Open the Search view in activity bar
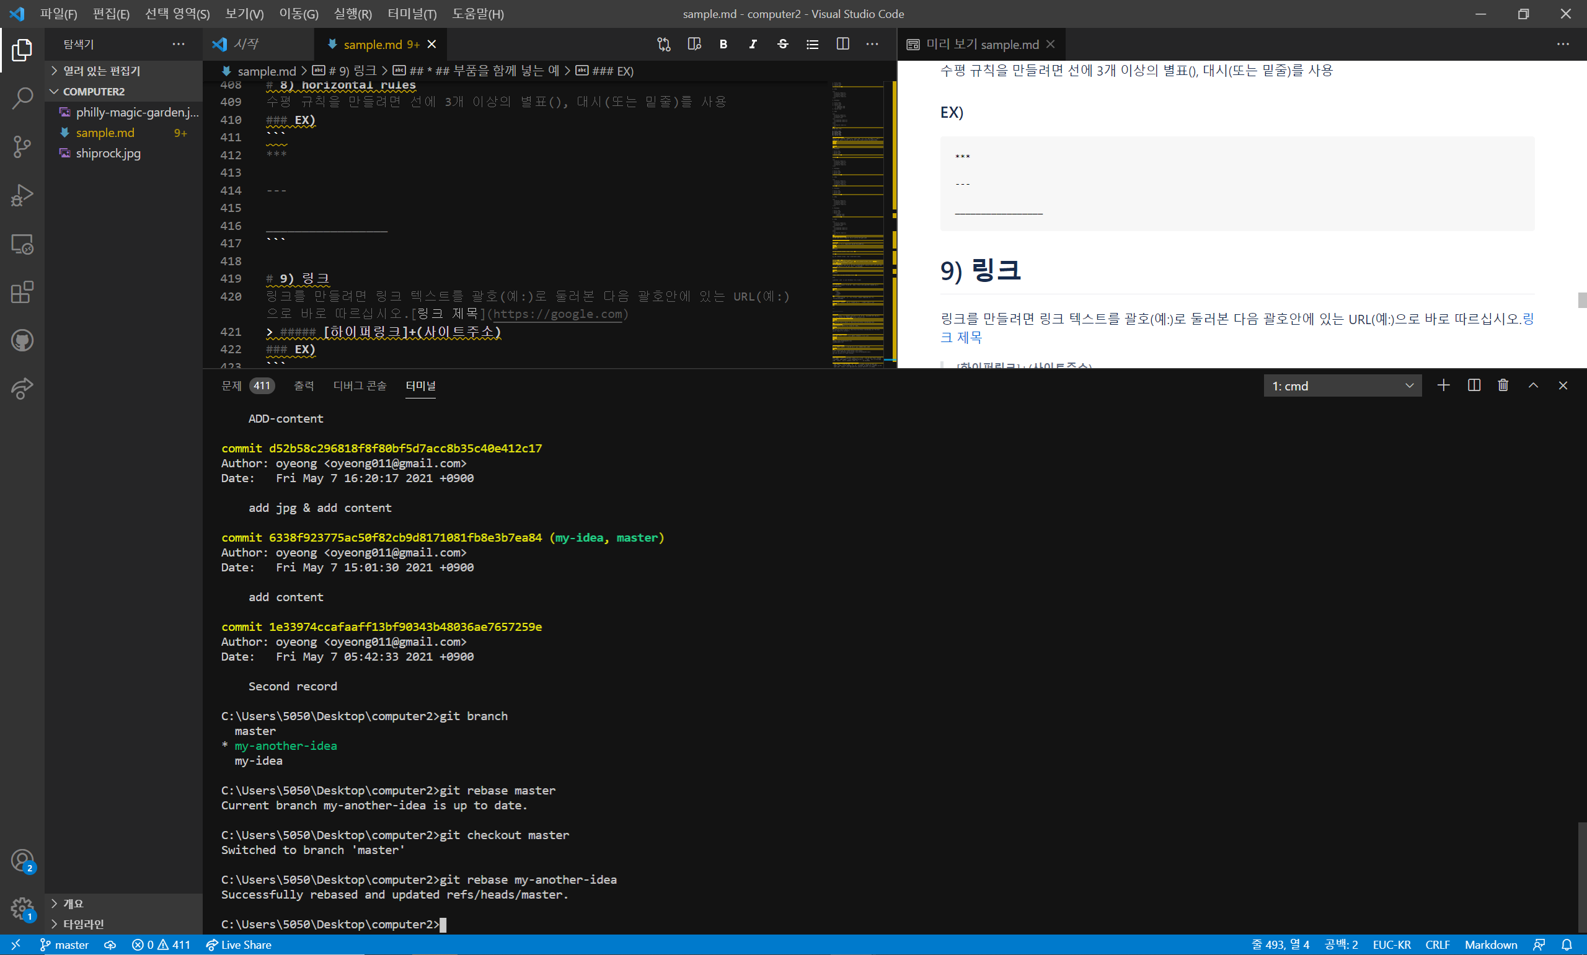 [x=22, y=99]
